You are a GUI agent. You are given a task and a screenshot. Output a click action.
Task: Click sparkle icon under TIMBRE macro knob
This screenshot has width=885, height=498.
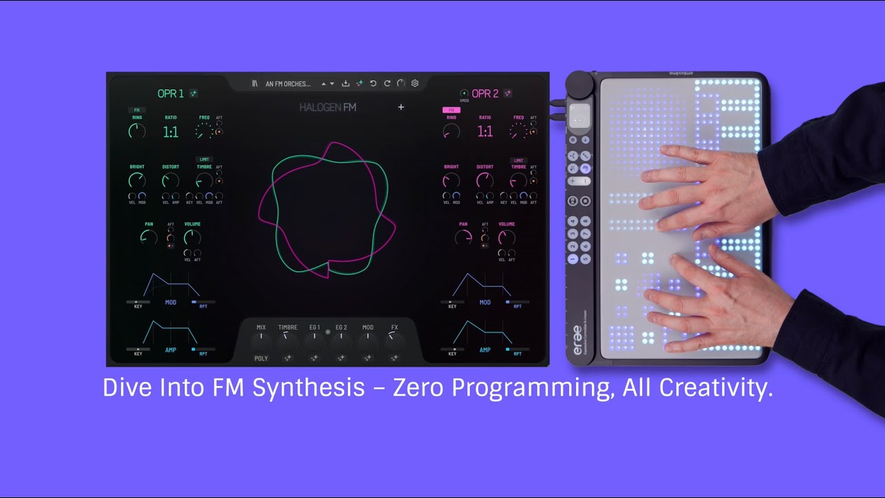[288, 358]
